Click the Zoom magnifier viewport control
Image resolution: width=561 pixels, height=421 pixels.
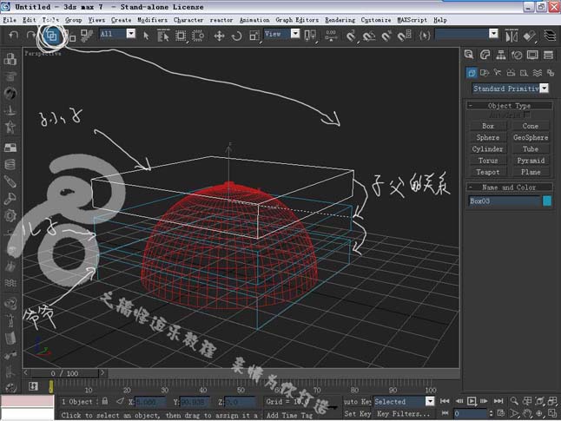click(514, 401)
